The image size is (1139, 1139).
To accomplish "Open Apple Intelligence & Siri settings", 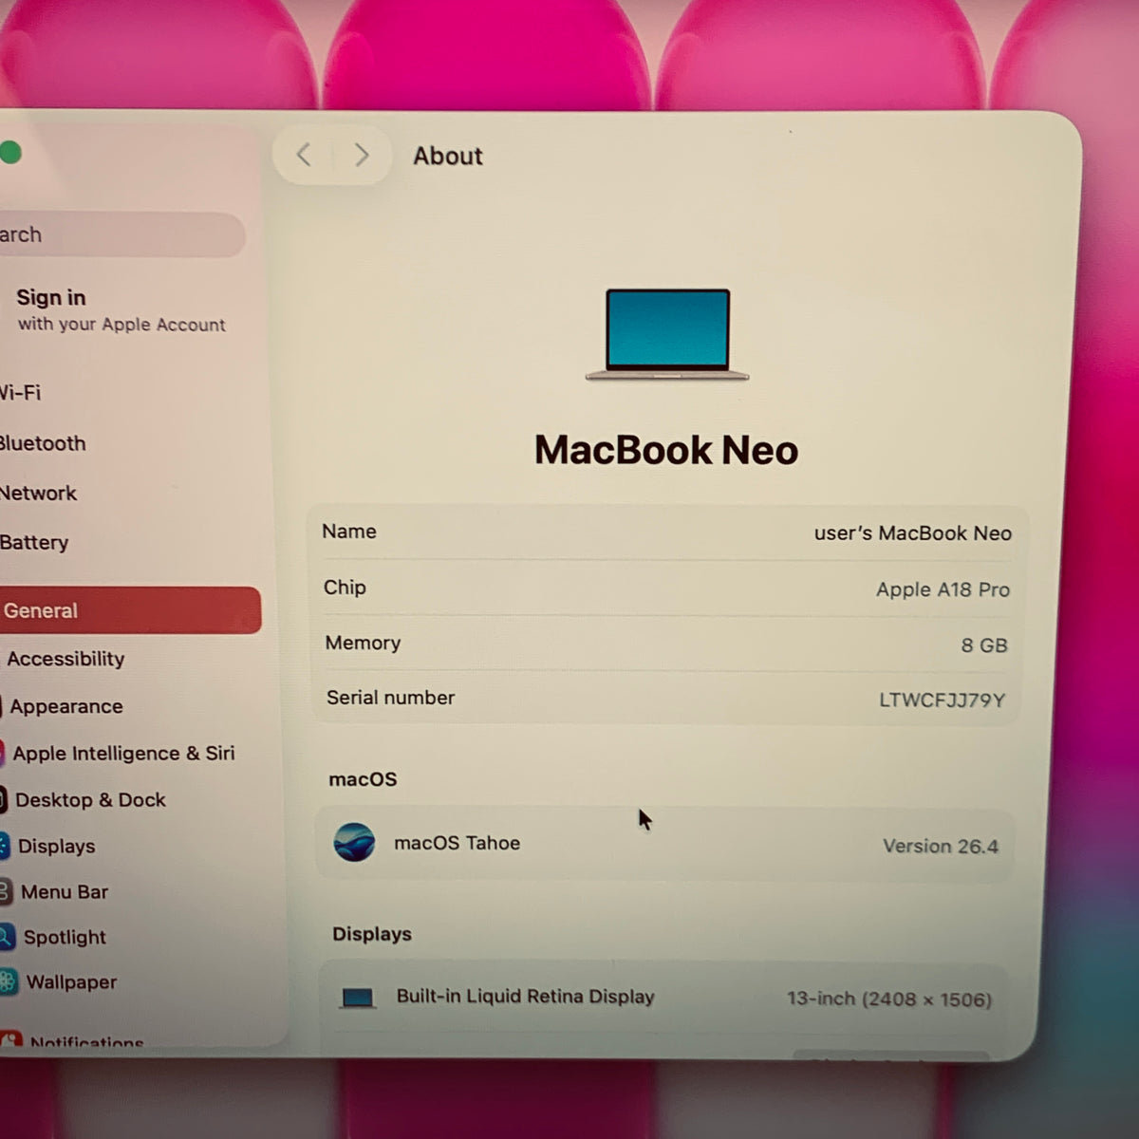I will click(x=123, y=753).
